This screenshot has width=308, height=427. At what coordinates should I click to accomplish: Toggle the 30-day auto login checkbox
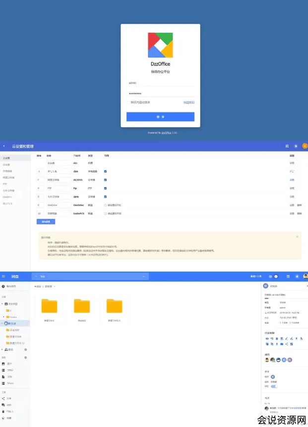point(129,102)
